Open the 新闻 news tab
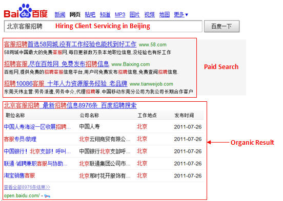Image resolution: width=283 pixels, height=201 pixels. (60, 14)
